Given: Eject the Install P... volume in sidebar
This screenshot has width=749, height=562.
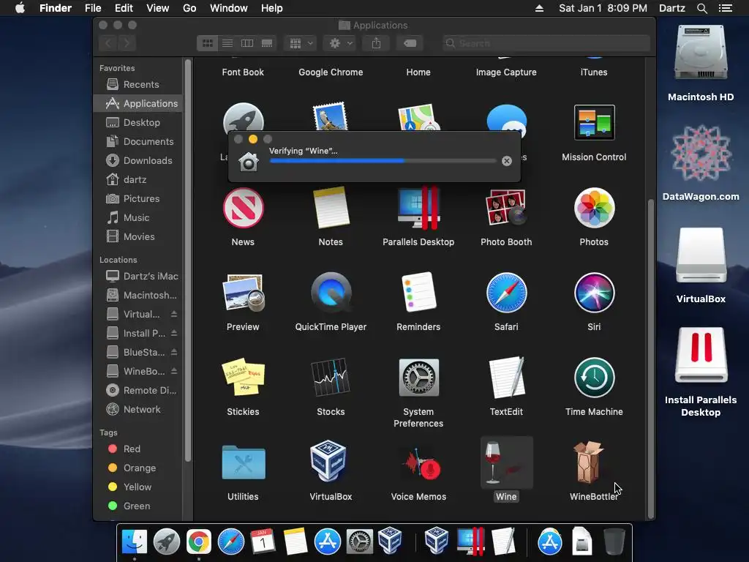Looking at the screenshot, I should point(174,333).
